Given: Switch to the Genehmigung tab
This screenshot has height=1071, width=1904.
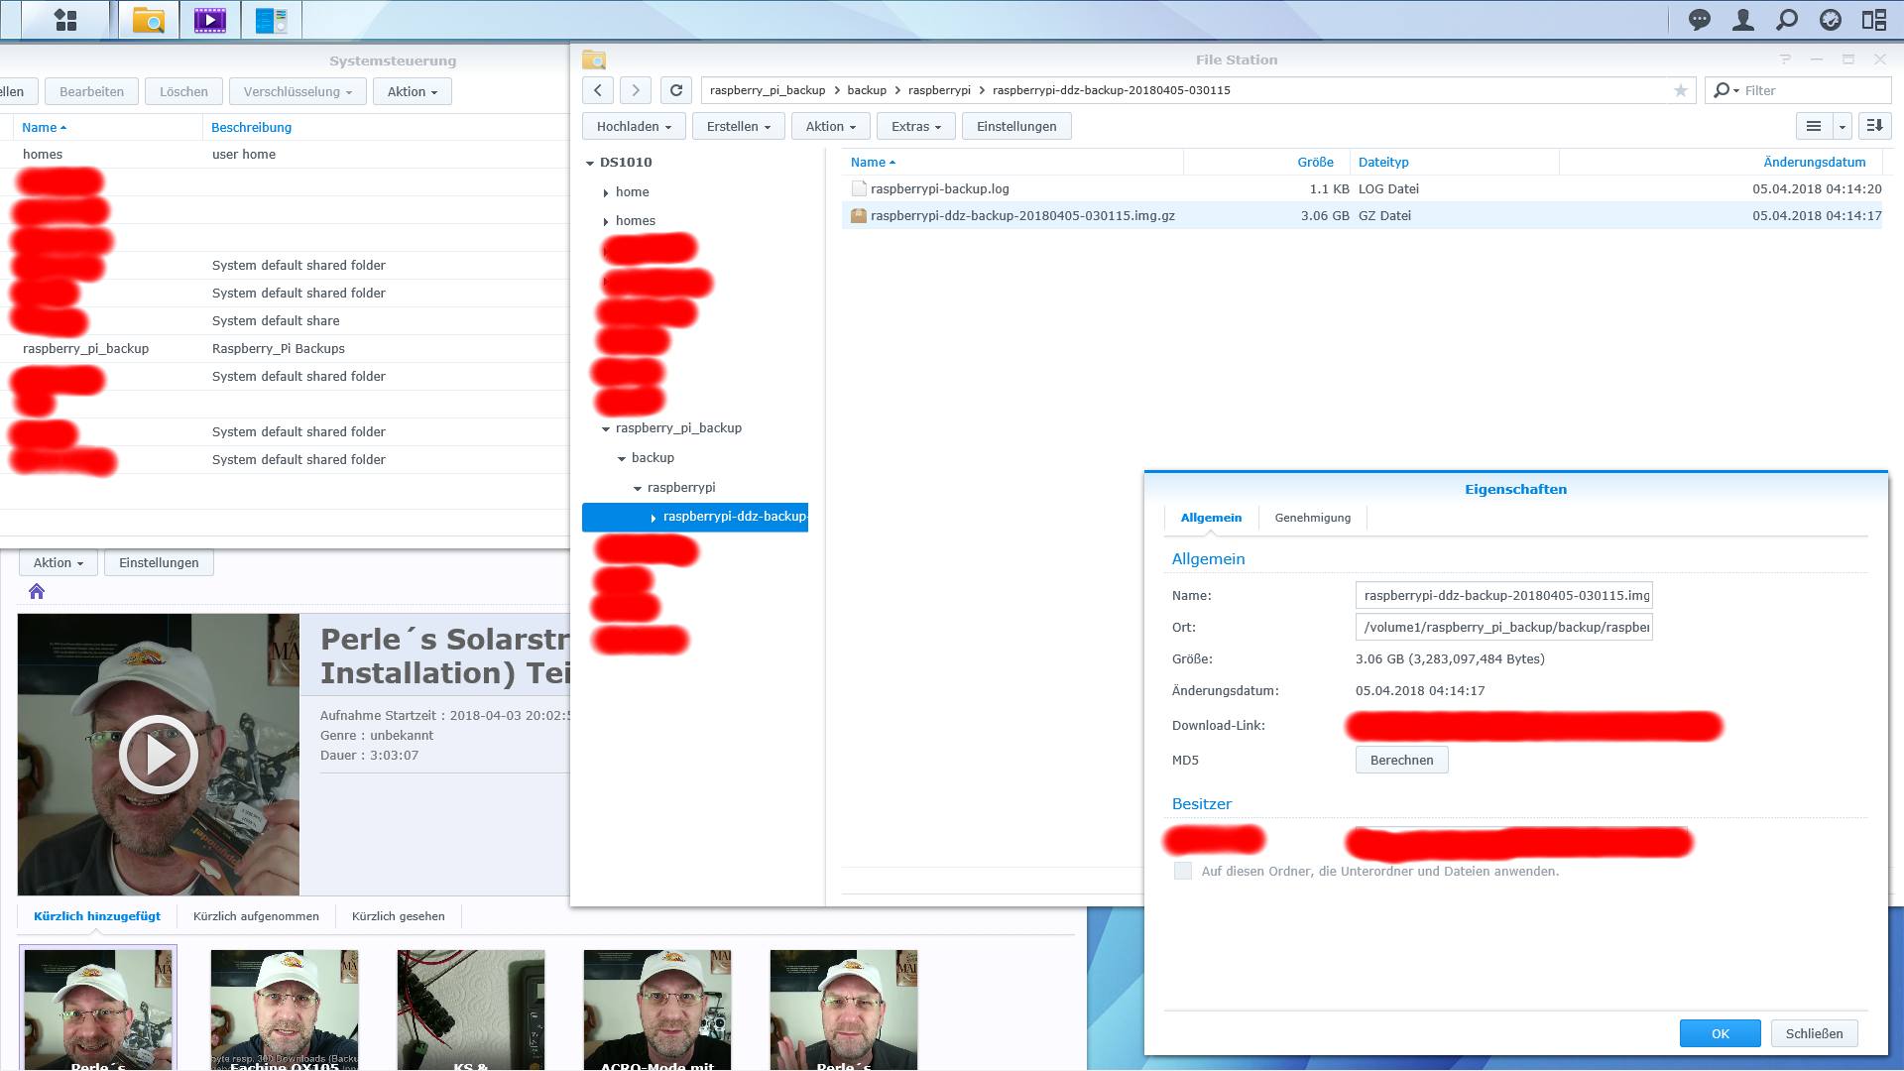Looking at the screenshot, I should tap(1312, 518).
